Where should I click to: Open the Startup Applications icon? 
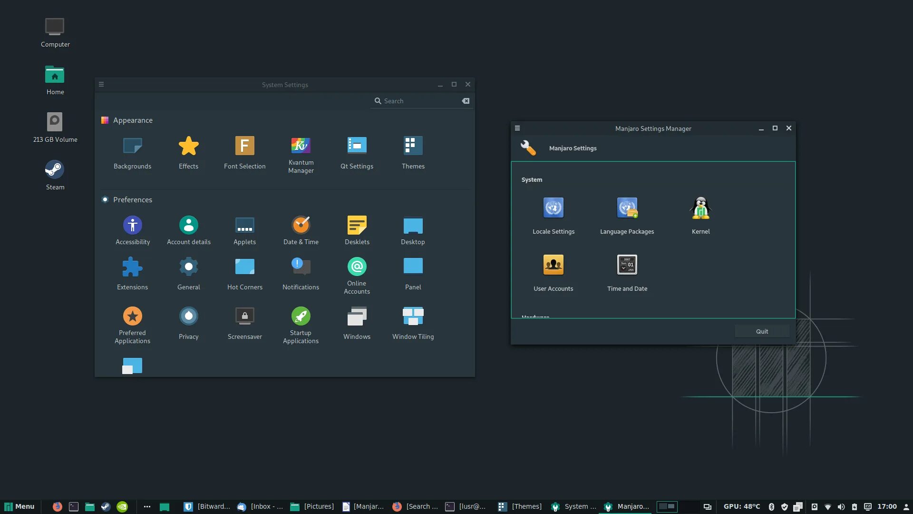click(x=301, y=316)
